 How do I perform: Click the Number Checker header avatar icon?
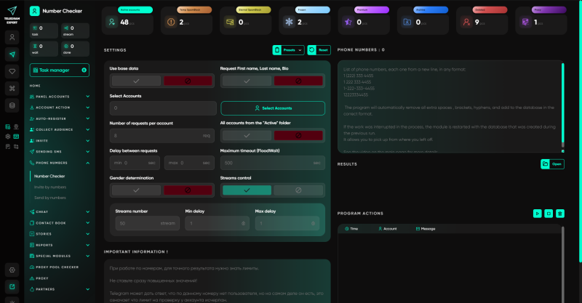[34, 11]
